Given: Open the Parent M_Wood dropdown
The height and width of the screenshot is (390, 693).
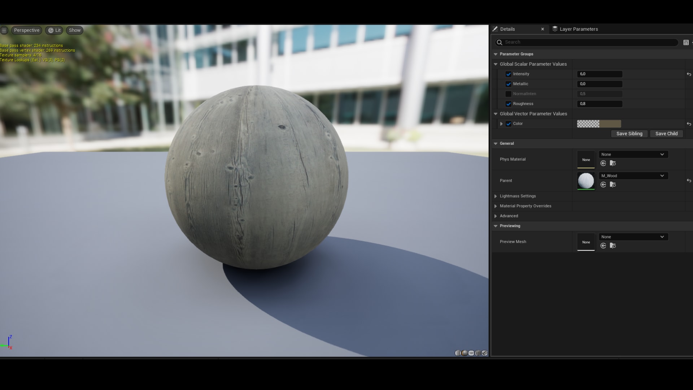Looking at the screenshot, I should click(633, 176).
